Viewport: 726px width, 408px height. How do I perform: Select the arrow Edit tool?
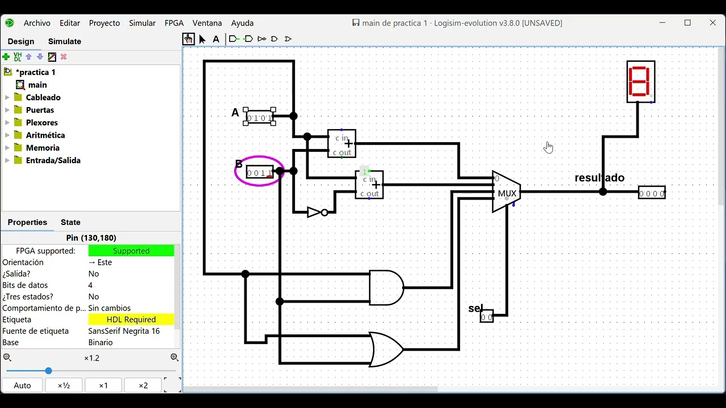[202, 39]
